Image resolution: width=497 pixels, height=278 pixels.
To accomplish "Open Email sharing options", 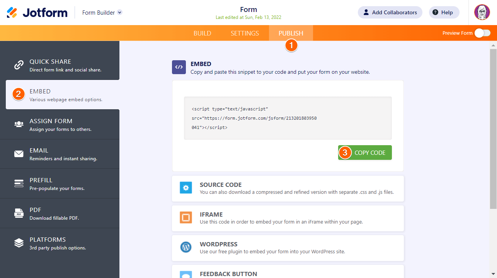I will coord(60,154).
